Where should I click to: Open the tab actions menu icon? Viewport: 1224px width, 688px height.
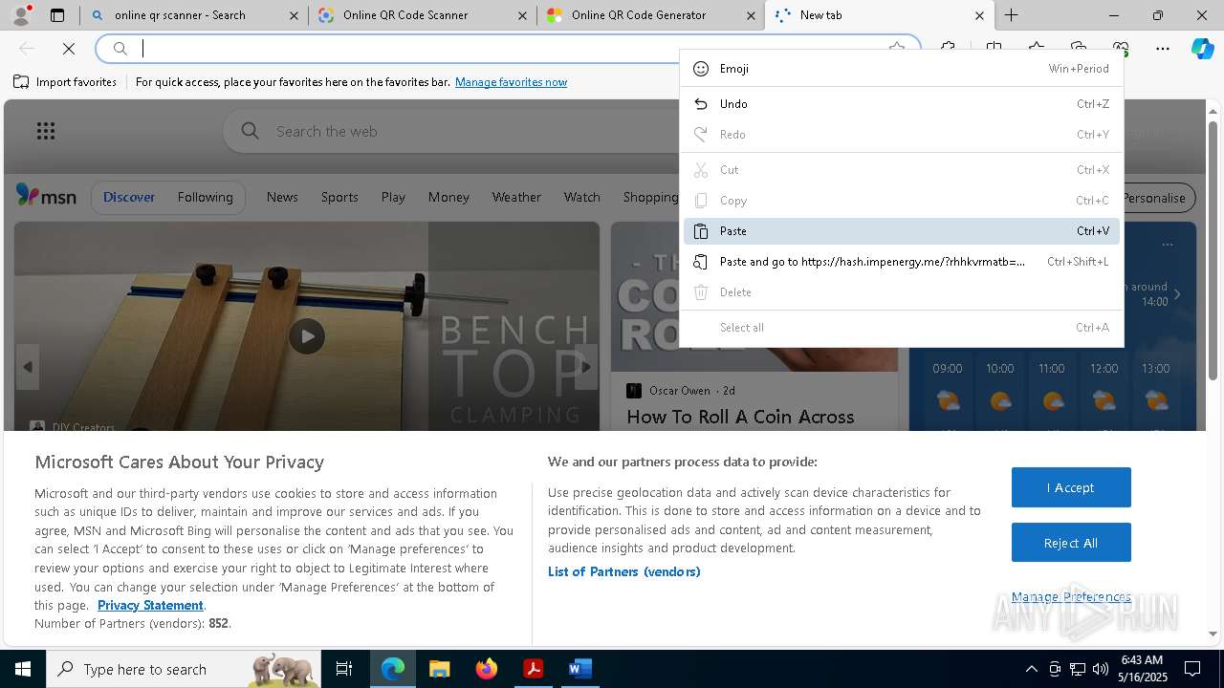[57, 15]
